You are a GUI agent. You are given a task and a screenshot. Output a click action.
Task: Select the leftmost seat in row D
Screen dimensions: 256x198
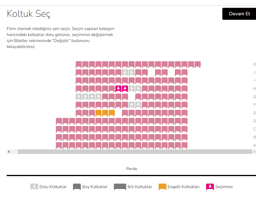59,121
